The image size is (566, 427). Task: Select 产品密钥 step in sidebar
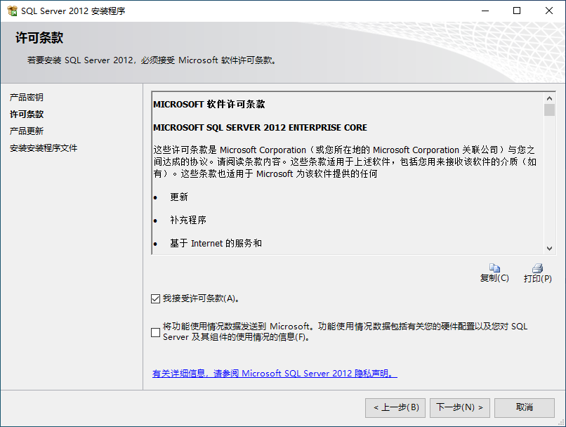point(27,97)
